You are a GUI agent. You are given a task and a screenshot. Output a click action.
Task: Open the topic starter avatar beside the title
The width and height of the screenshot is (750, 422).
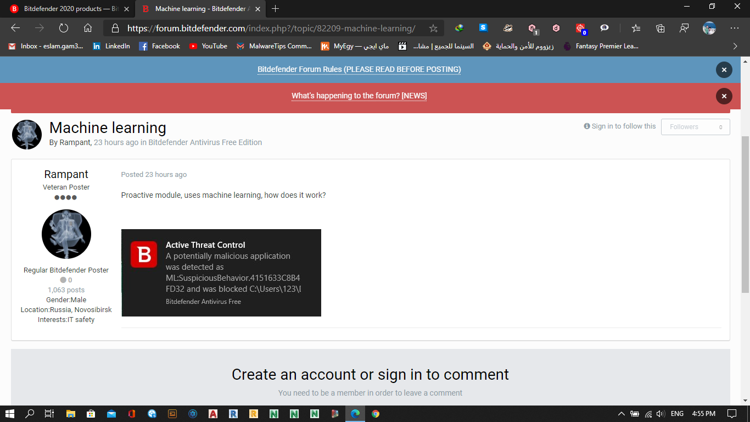27,135
